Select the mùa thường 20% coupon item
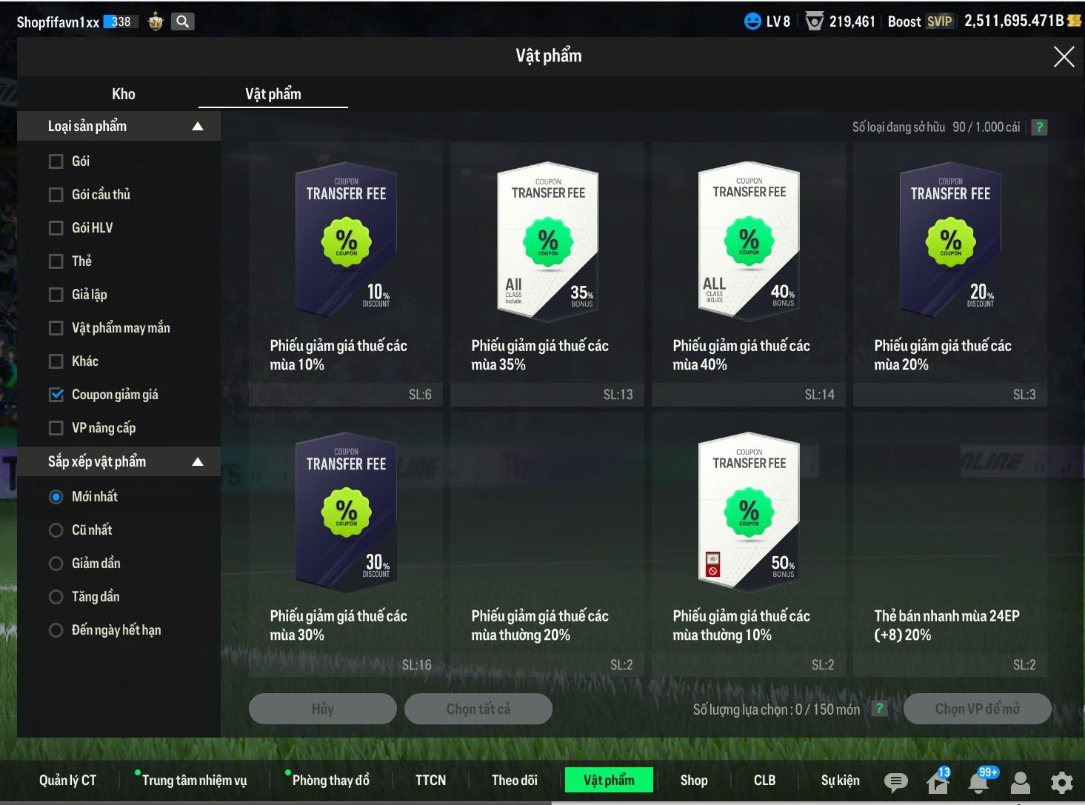The image size is (1085, 805). (x=547, y=544)
